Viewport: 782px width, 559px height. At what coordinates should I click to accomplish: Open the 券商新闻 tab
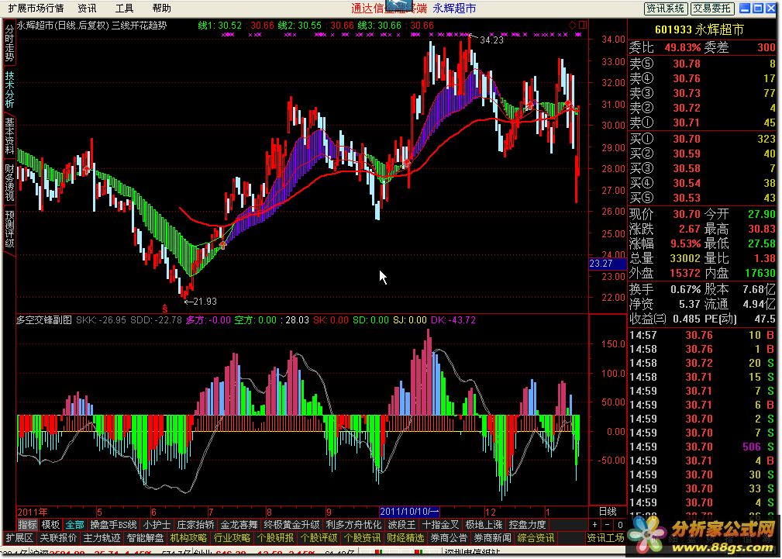[x=492, y=538]
